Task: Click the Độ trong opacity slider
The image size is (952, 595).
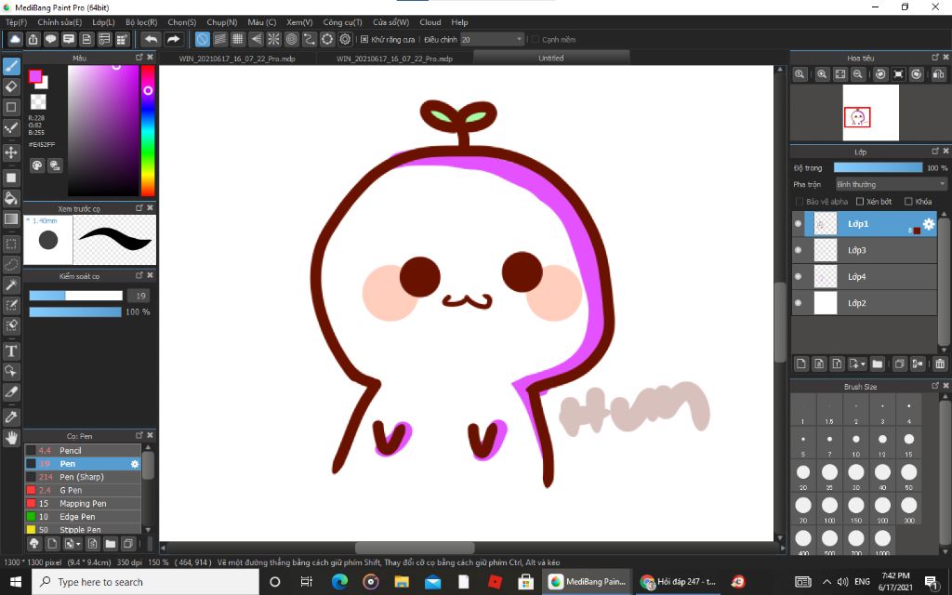Action: 878,167
